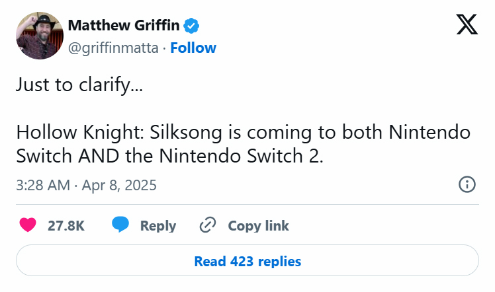Follow Matthew Griffin
This screenshot has width=495, height=292.
click(x=193, y=48)
